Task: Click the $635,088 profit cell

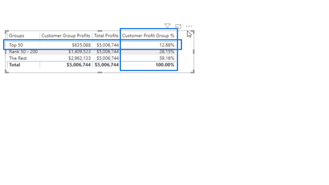Action: (x=81, y=45)
